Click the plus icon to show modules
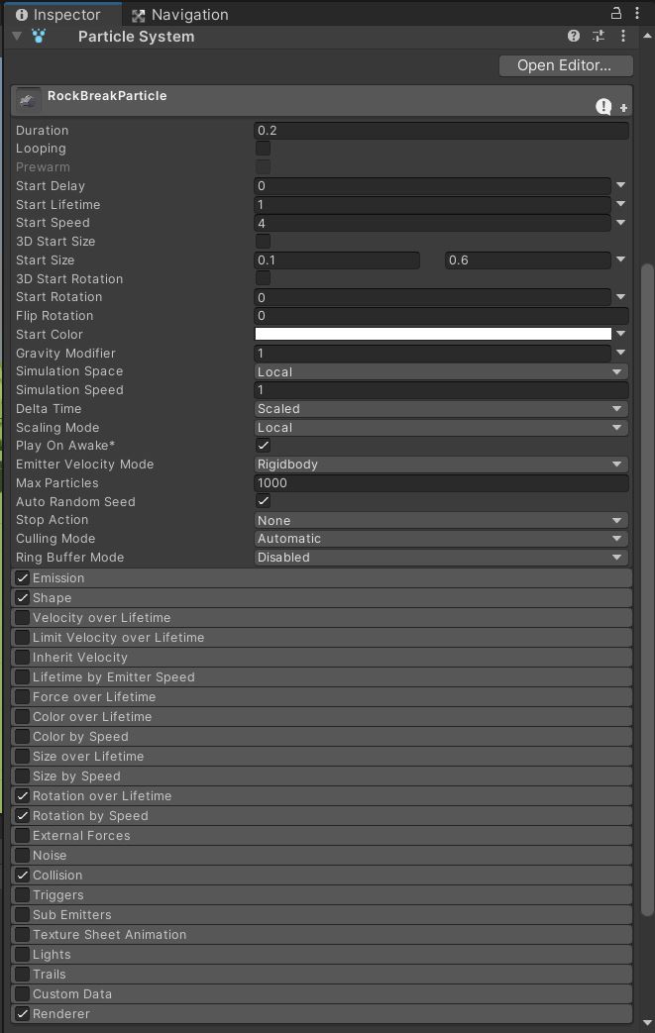The width and height of the screenshot is (655, 1033). (623, 108)
